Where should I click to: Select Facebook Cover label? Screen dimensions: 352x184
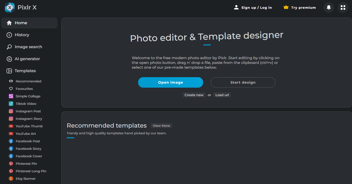point(29,156)
